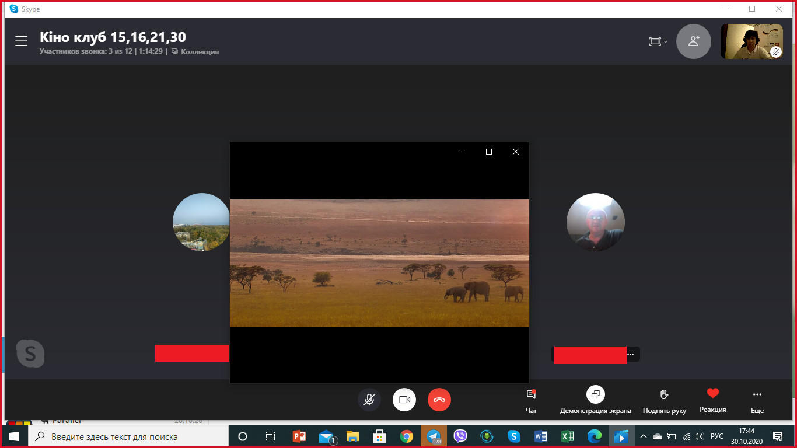
Task: Open Microsoft Store from the taskbar
Action: click(x=380, y=436)
